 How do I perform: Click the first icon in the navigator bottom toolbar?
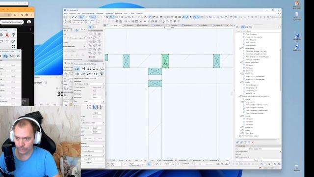(x=237, y=142)
